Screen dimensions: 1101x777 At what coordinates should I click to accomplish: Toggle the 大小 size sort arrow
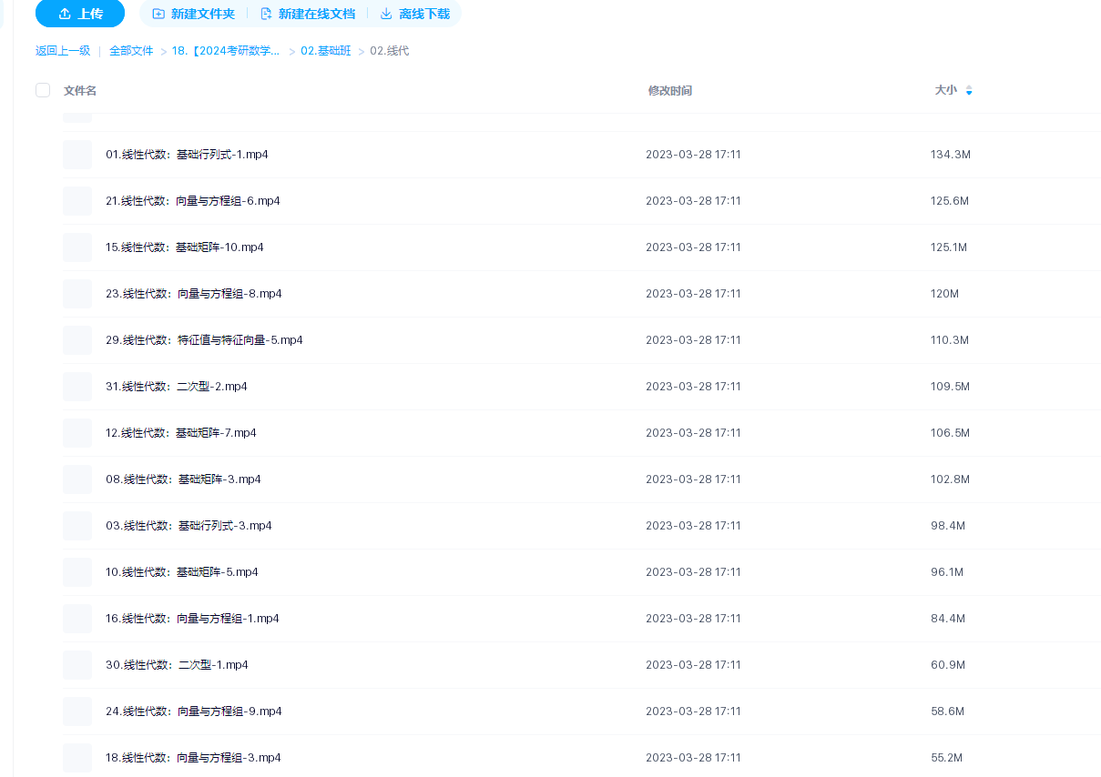click(969, 91)
